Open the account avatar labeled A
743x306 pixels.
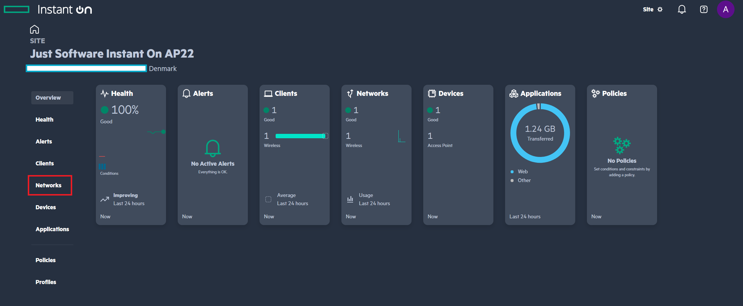(x=725, y=9)
